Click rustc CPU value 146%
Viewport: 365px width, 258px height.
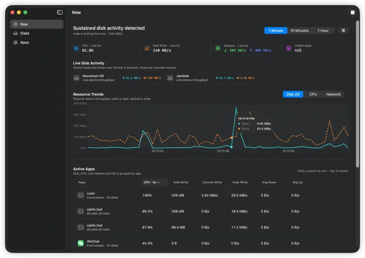click(147, 196)
